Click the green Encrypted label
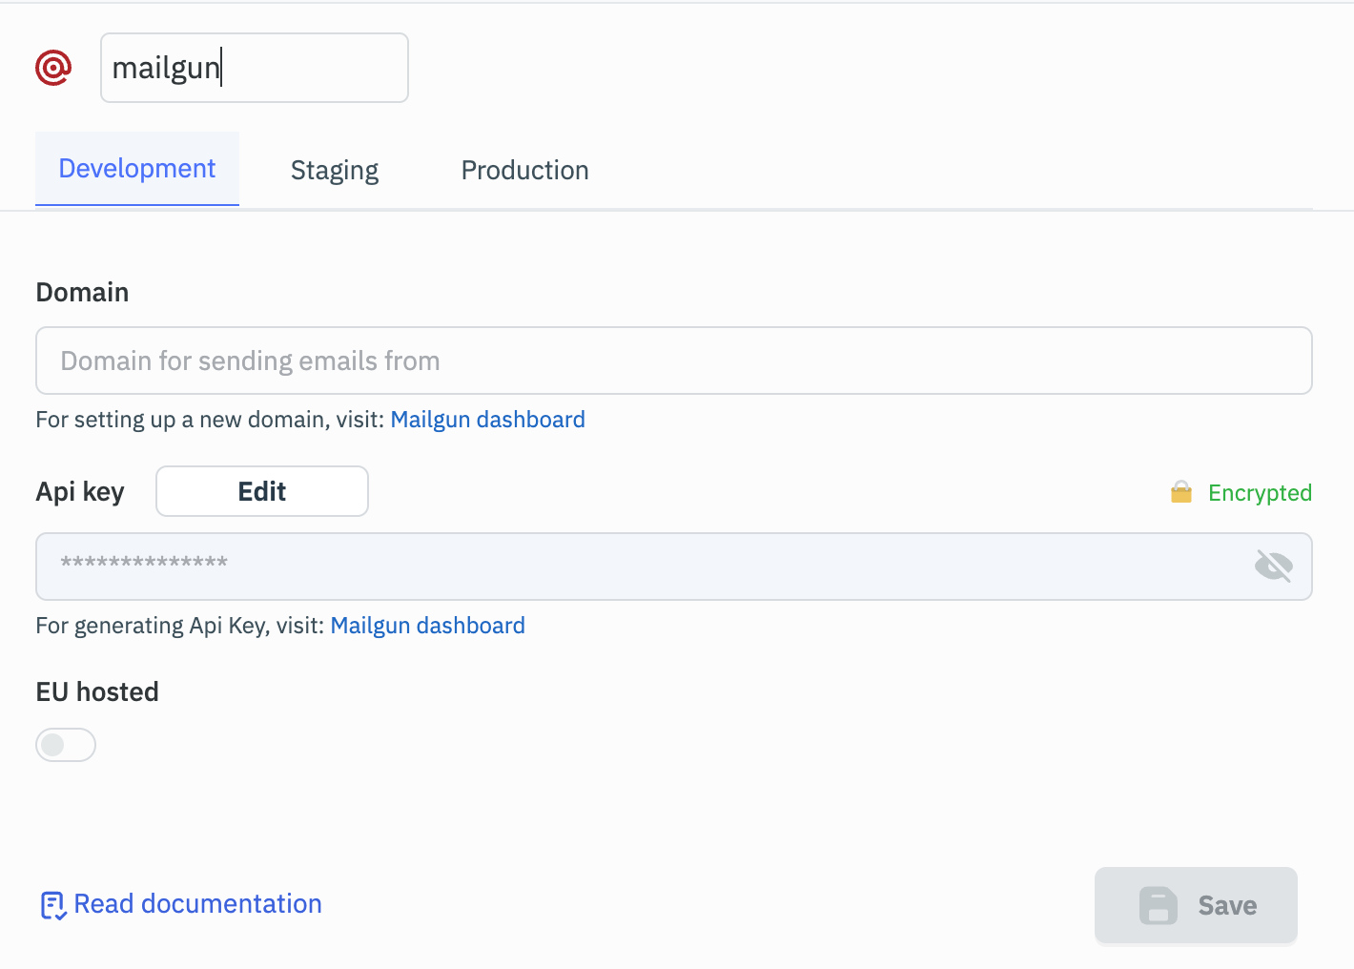1354x969 pixels. [1259, 493]
